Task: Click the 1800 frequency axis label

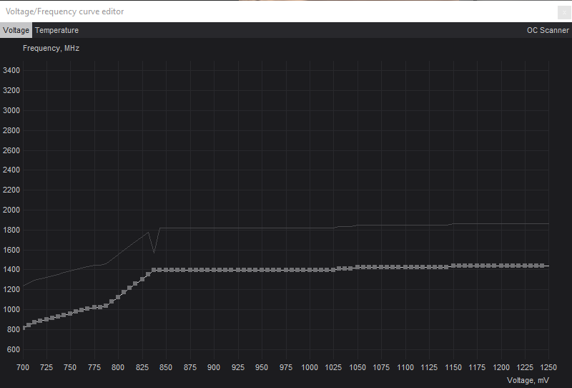Action: pyautogui.click(x=11, y=230)
